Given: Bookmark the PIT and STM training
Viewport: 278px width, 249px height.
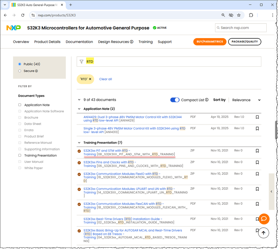Looking at the screenshot, I should tap(257, 151).
